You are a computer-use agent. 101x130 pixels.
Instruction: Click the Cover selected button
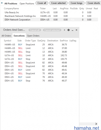point(58,3)
